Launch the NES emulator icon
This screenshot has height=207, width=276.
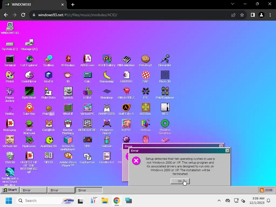pos(165,109)
